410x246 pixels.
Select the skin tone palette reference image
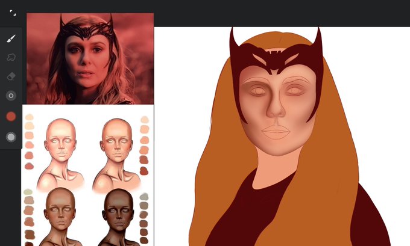coord(88,175)
